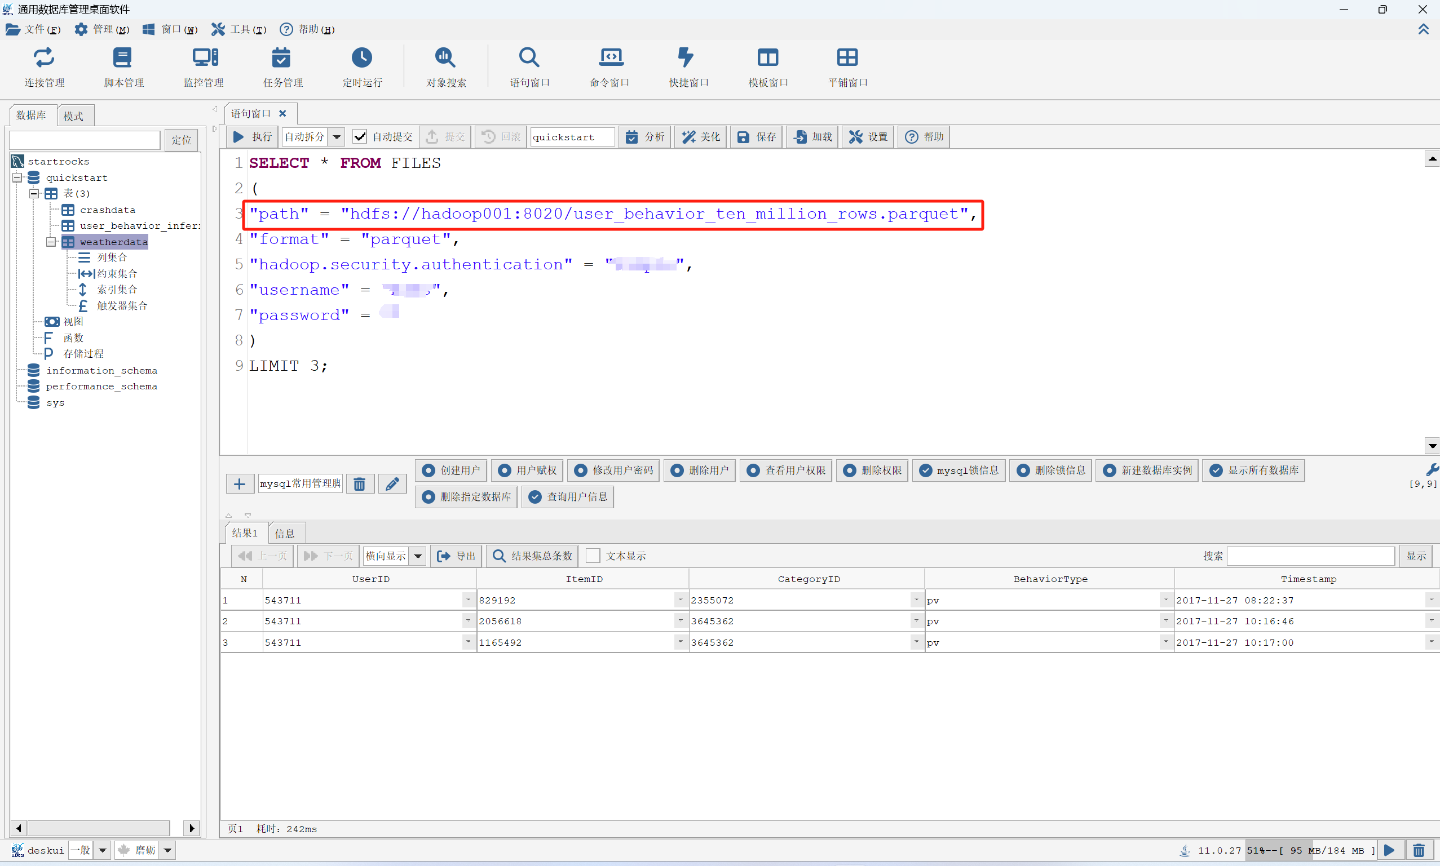Enable the 文本显示 text display checkbox
The image size is (1440, 866).
click(593, 556)
